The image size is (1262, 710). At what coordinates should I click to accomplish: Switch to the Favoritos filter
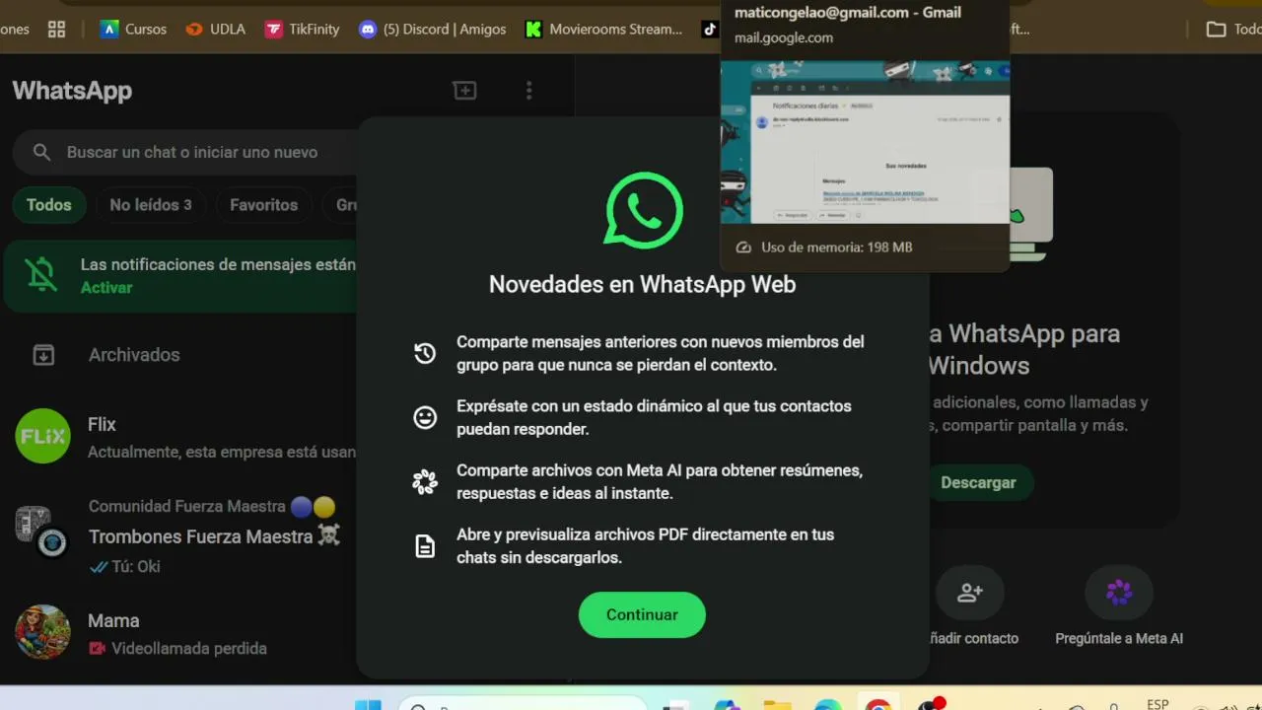click(263, 205)
